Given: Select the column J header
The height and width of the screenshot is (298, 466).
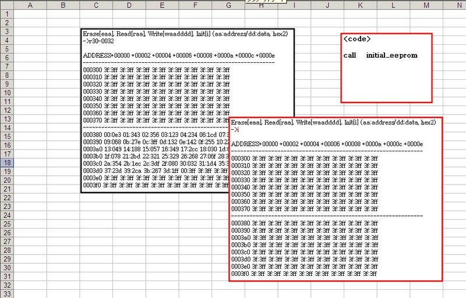Looking at the screenshot, I should 328,5.
